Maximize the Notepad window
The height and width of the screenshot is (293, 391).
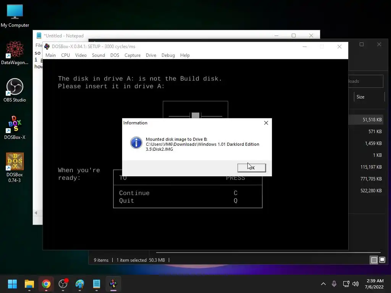(x=294, y=35)
